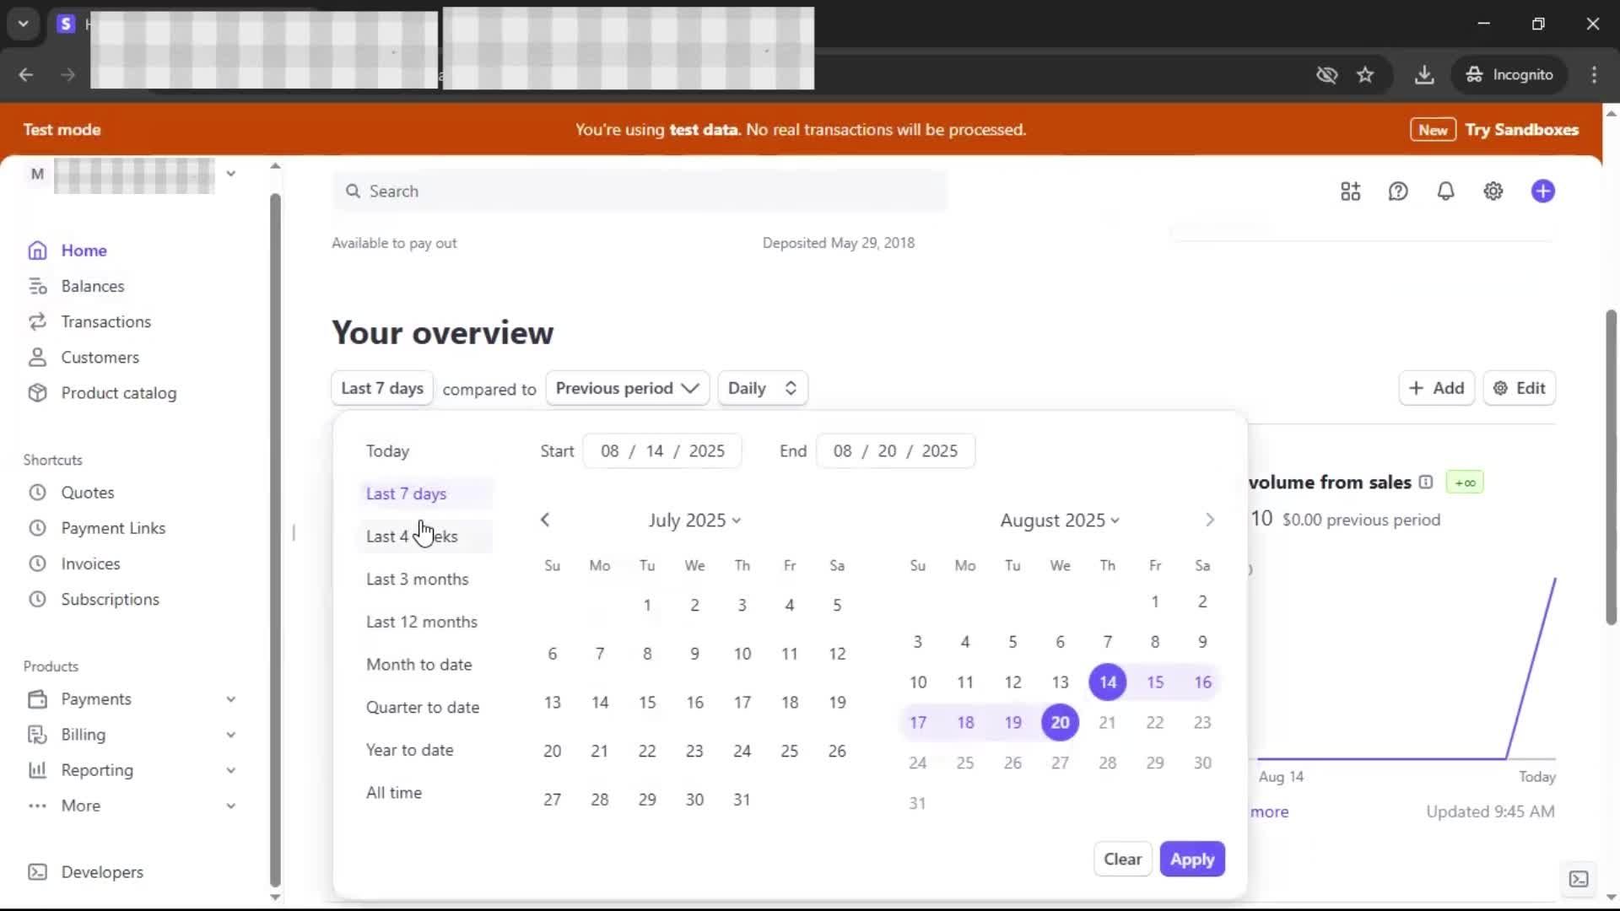This screenshot has width=1620, height=911.
Task: Open the notifications bell icon
Action: click(1445, 191)
